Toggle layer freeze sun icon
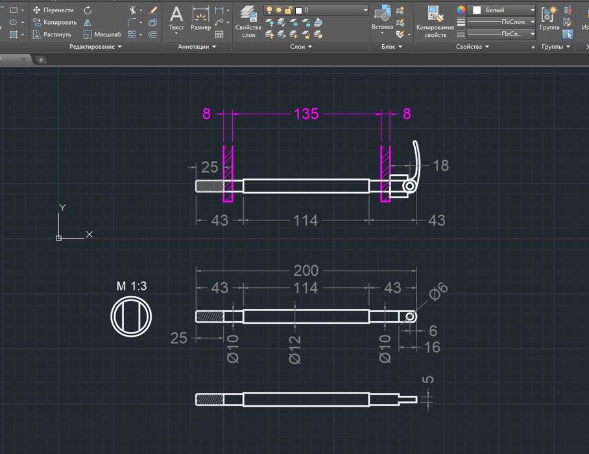Screen dimensions: 589x454 coord(279,10)
